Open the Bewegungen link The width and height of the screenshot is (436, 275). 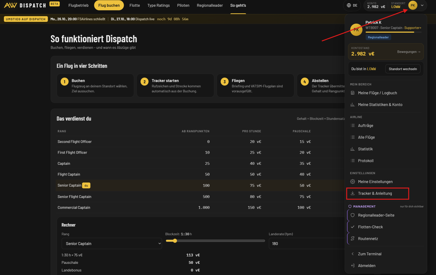pos(409,52)
